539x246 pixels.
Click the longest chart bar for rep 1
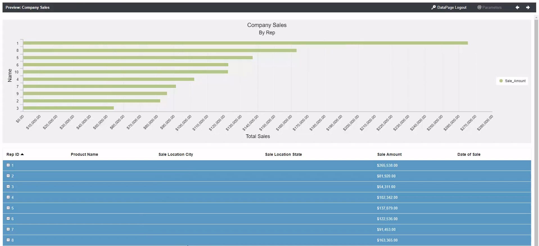pos(245,43)
